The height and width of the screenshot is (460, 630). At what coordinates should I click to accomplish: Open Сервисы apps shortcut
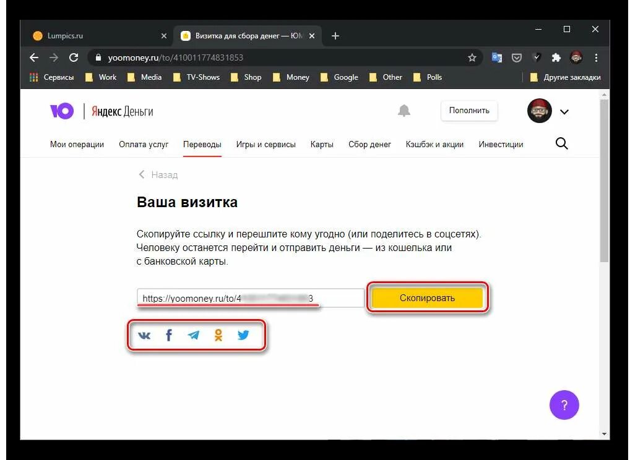[x=52, y=77]
